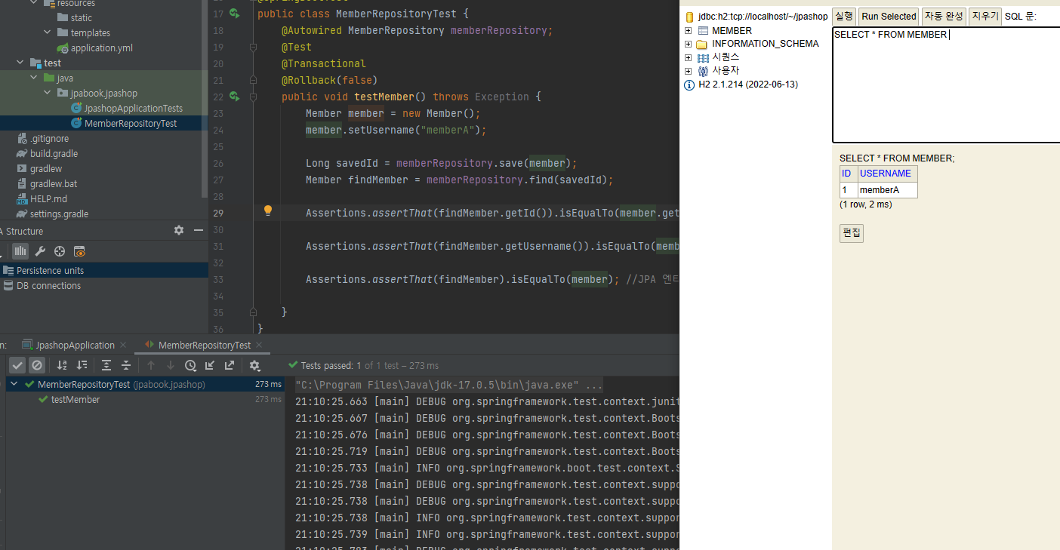
Task: Expand all test results
Action: (106, 365)
